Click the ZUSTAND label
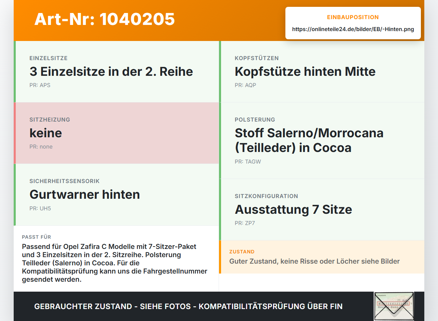The height and width of the screenshot is (321, 438). tap(242, 252)
